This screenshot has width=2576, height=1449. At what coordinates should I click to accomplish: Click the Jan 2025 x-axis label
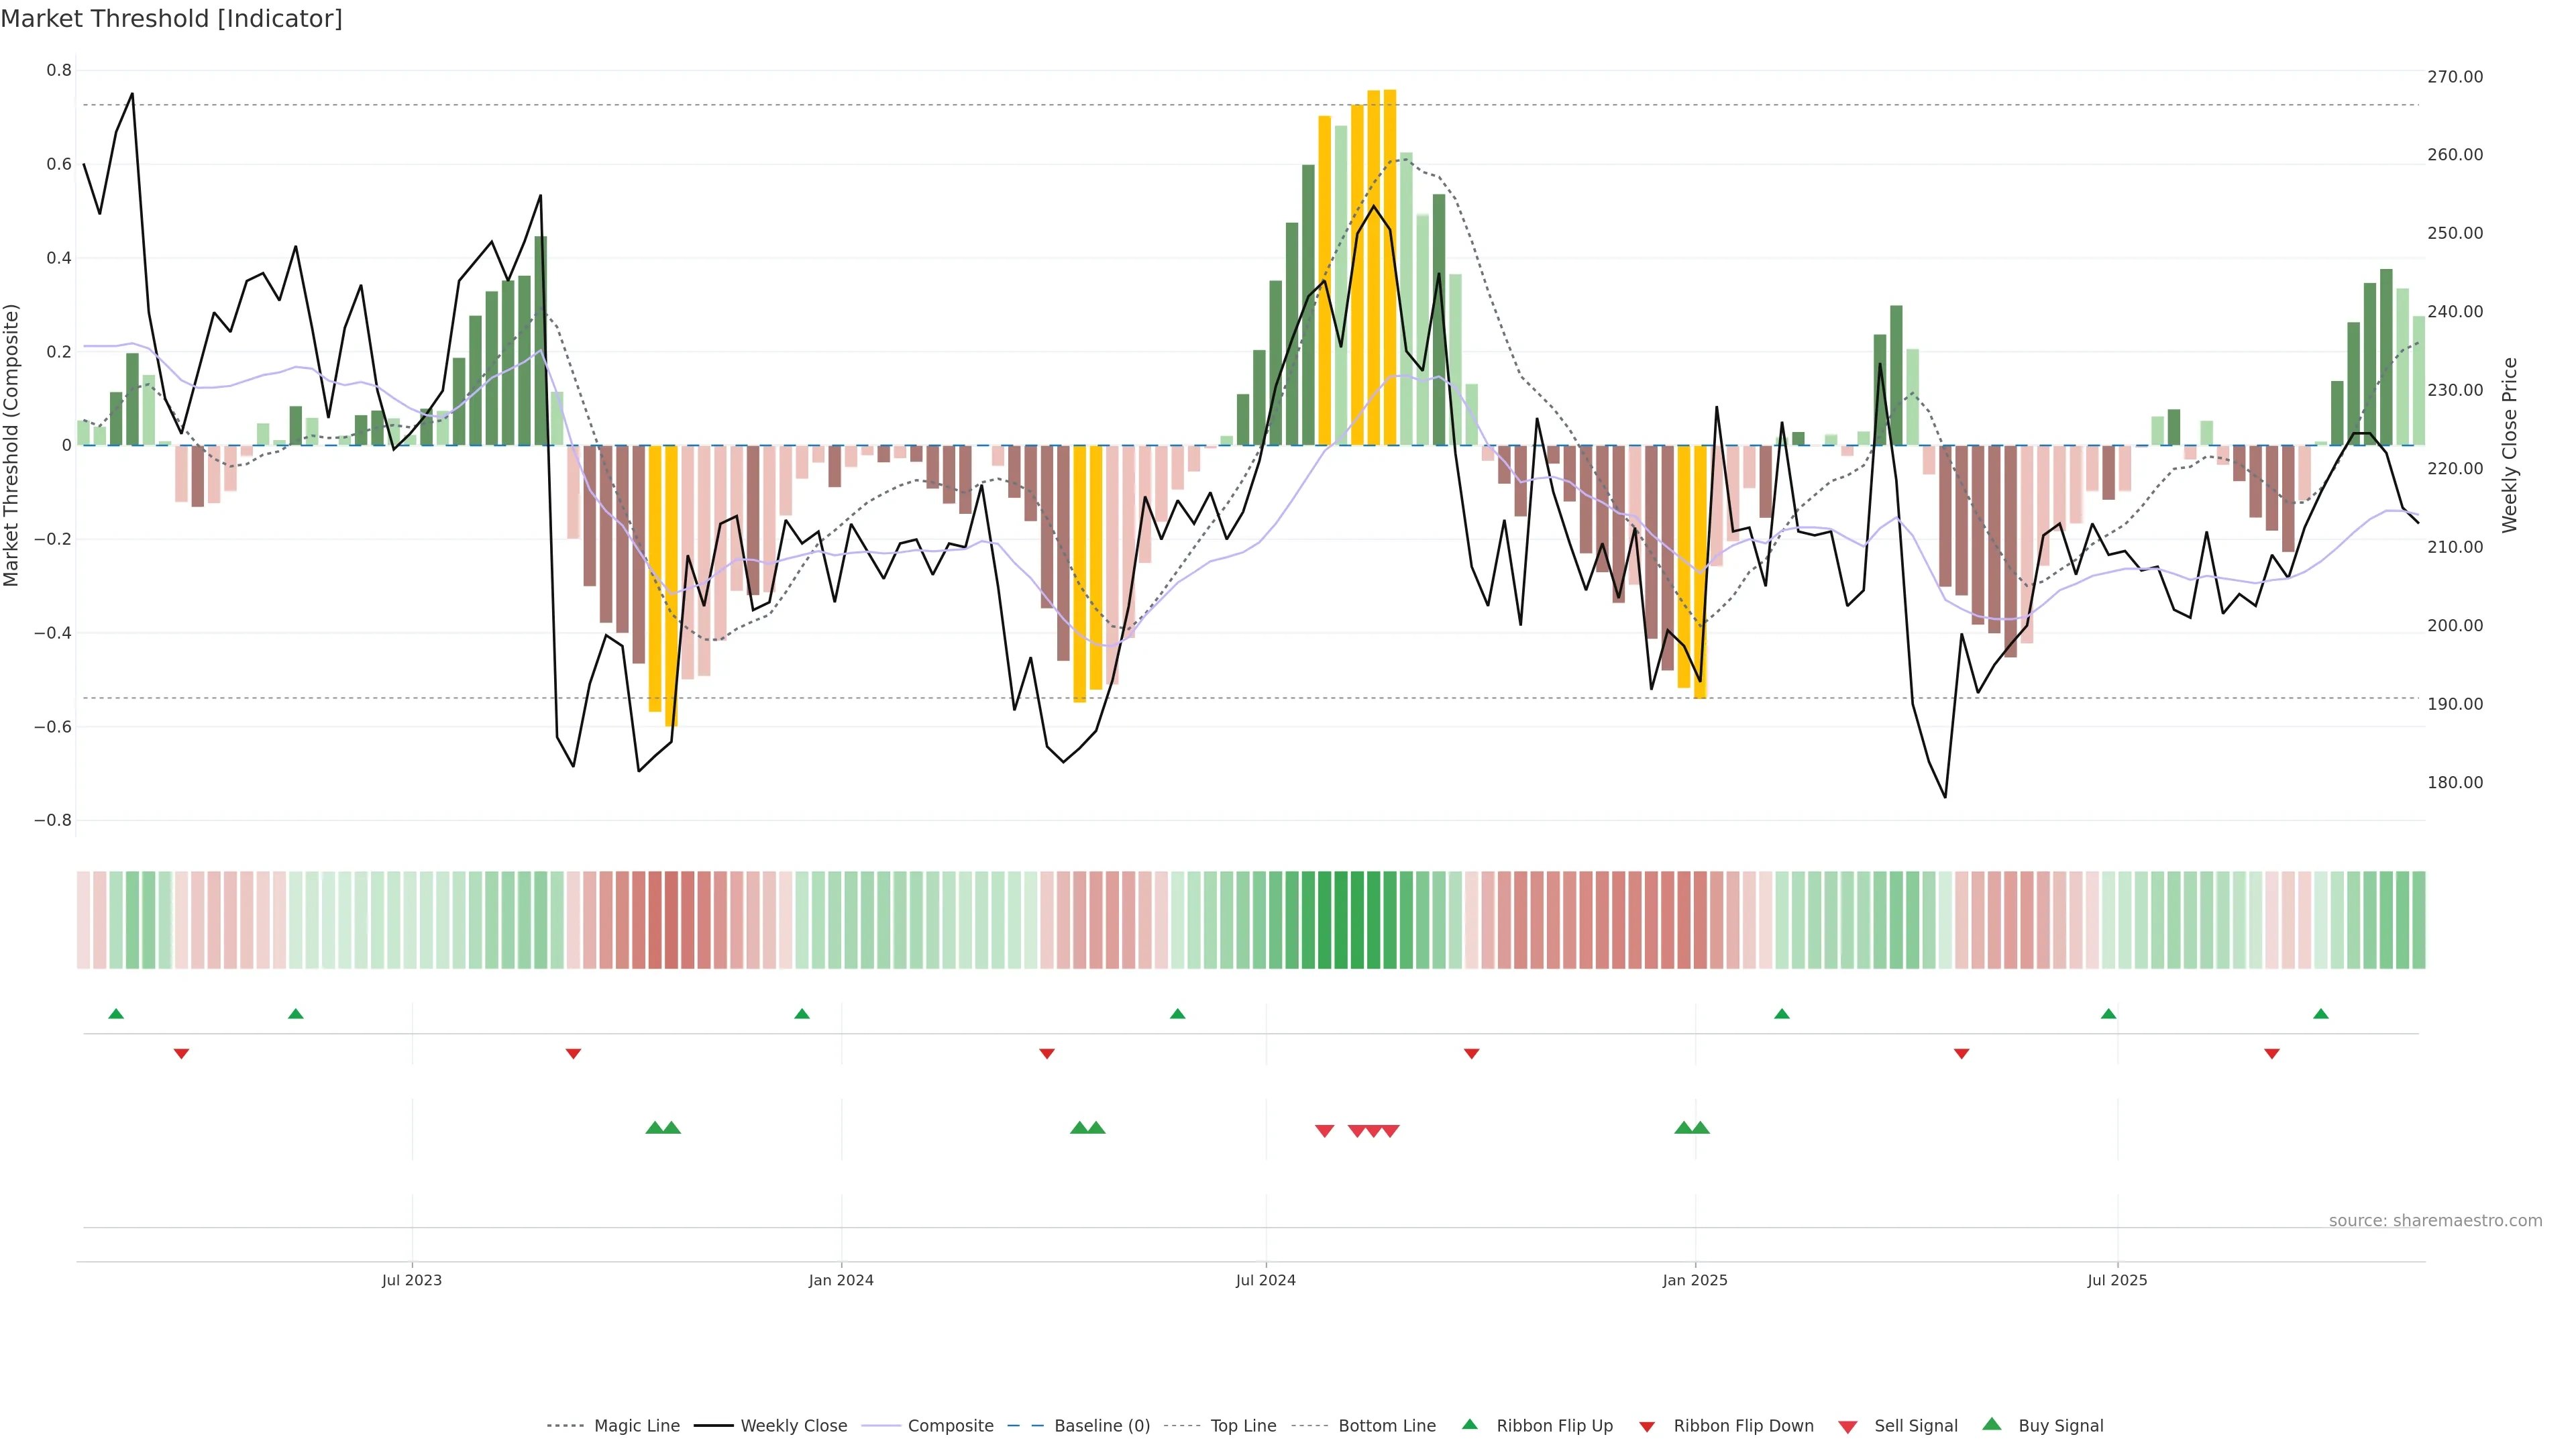point(1694,1280)
